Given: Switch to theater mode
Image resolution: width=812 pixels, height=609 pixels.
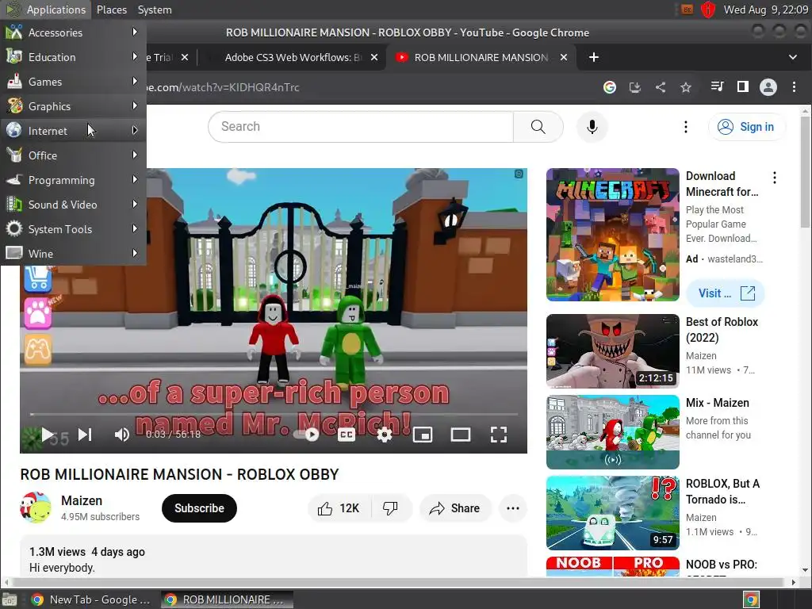Looking at the screenshot, I should (461, 435).
